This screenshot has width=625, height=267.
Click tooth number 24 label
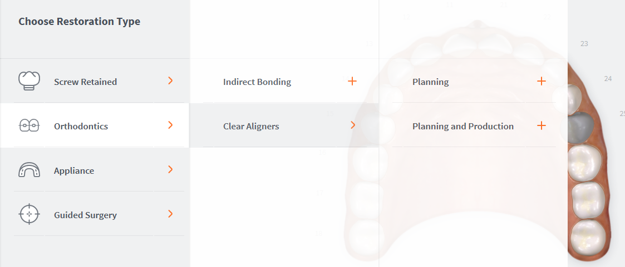[x=608, y=79]
